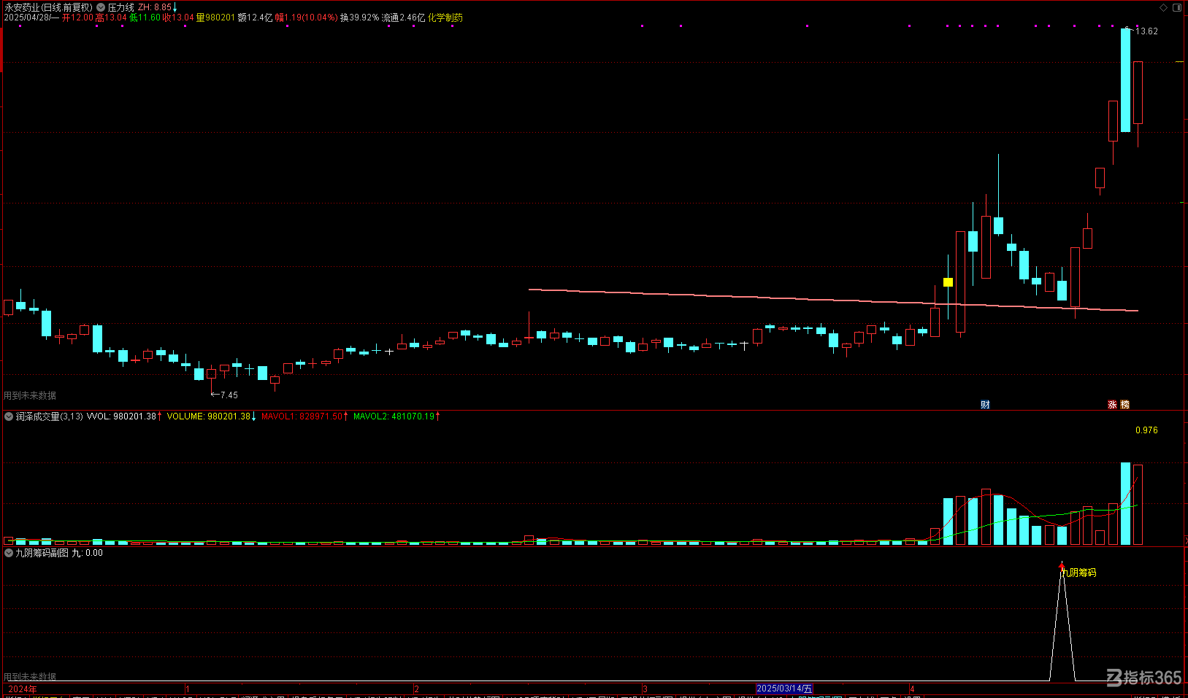
Task: Click the month 3 marker on time axis
Action: 645,689
